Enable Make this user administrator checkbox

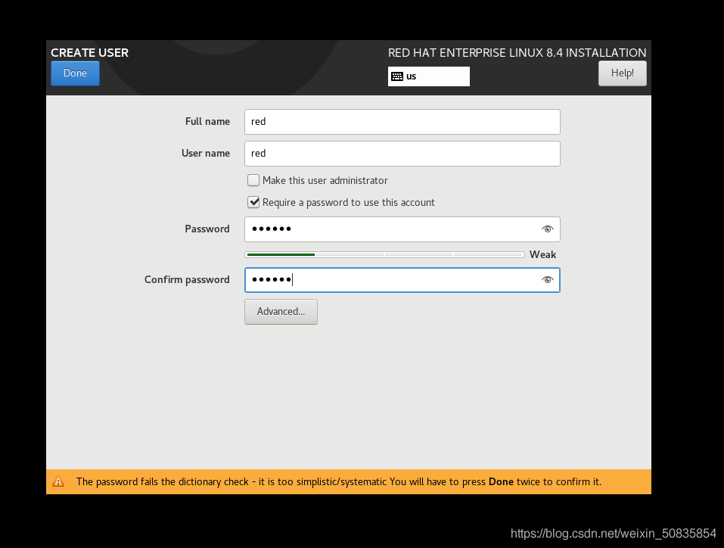click(x=253, y=180)
